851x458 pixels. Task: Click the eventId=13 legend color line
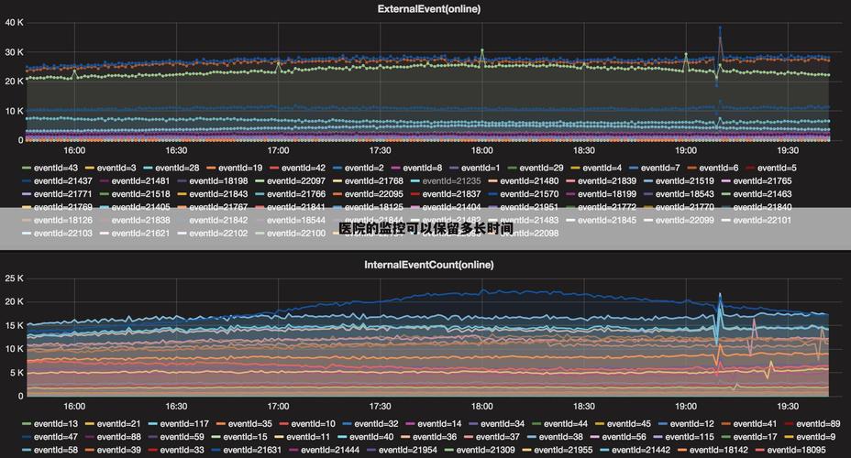[27, 424]
